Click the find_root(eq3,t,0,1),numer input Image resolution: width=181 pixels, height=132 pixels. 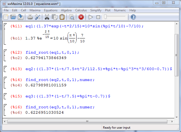(60, 107)
